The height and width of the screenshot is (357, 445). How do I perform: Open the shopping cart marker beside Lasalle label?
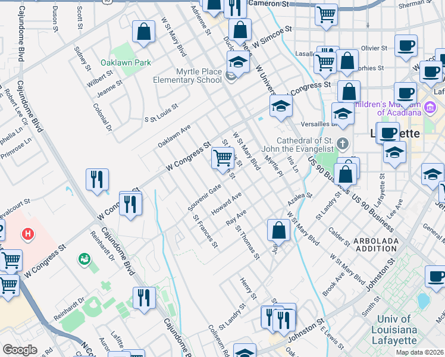pos(325,64)
